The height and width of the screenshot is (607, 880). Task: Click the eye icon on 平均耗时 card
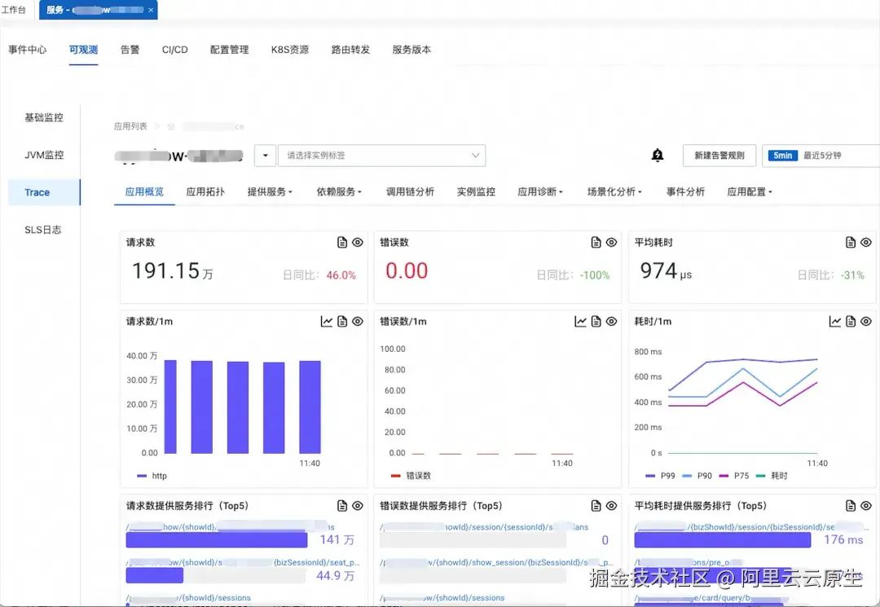[865, 242]
